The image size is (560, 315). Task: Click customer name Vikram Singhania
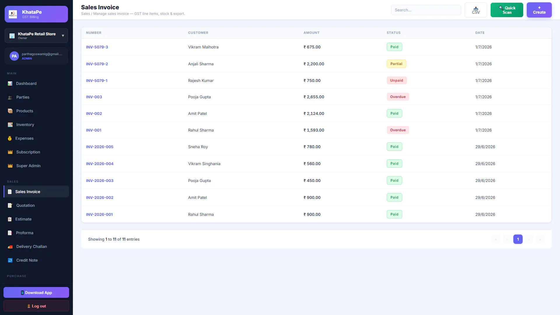204,164
